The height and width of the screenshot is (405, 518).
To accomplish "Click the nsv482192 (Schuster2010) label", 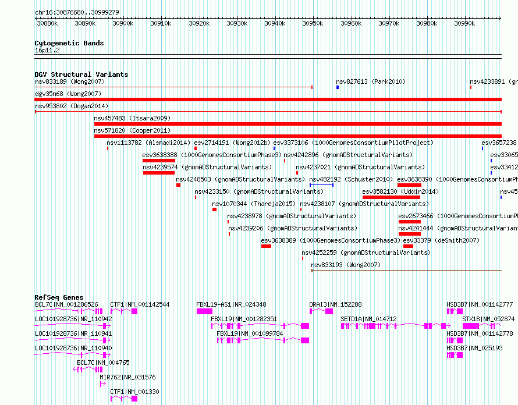I will 351,179.
